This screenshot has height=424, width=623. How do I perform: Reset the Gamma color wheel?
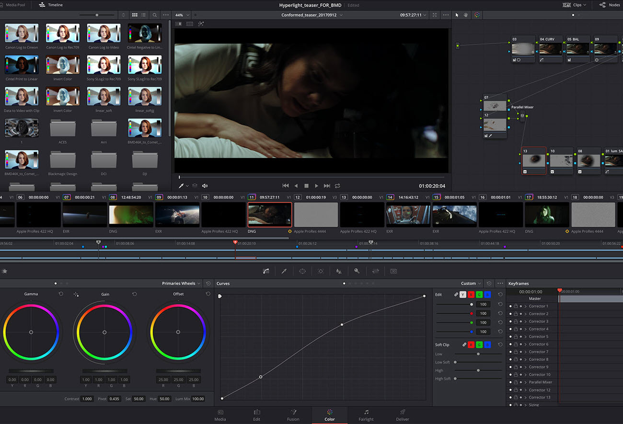pos(61,294)
